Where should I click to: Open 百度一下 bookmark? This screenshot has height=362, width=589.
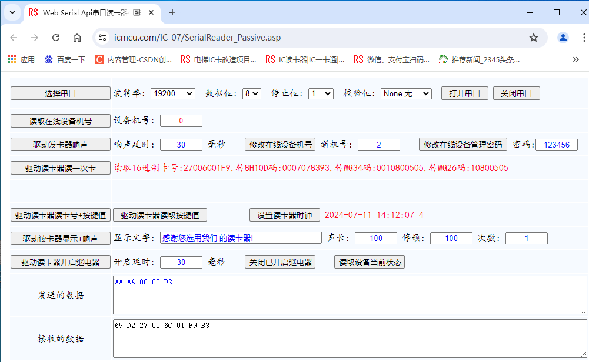point(65,59)
